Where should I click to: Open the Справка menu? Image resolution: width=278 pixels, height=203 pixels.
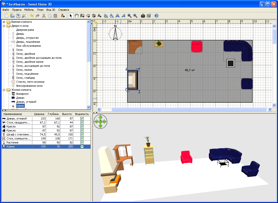pos(63,10)
